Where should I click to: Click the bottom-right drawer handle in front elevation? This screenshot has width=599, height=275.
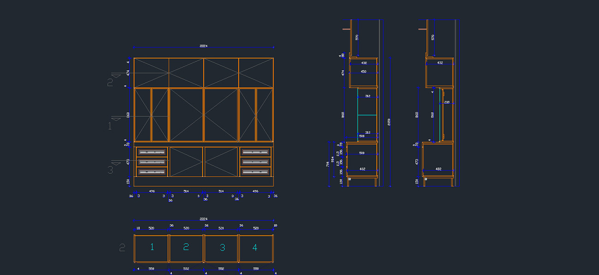255,172
